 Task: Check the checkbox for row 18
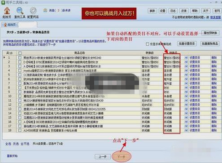coord(20,130)
